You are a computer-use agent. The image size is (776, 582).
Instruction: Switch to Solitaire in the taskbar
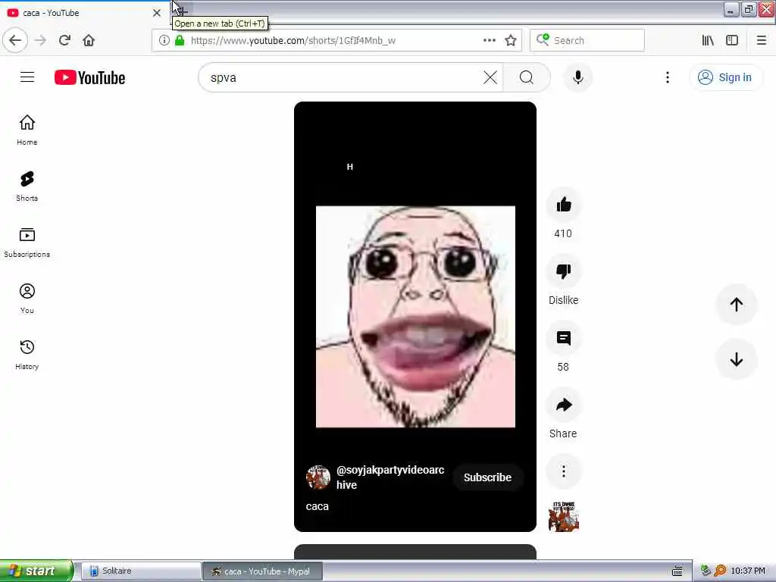[140, 571]
